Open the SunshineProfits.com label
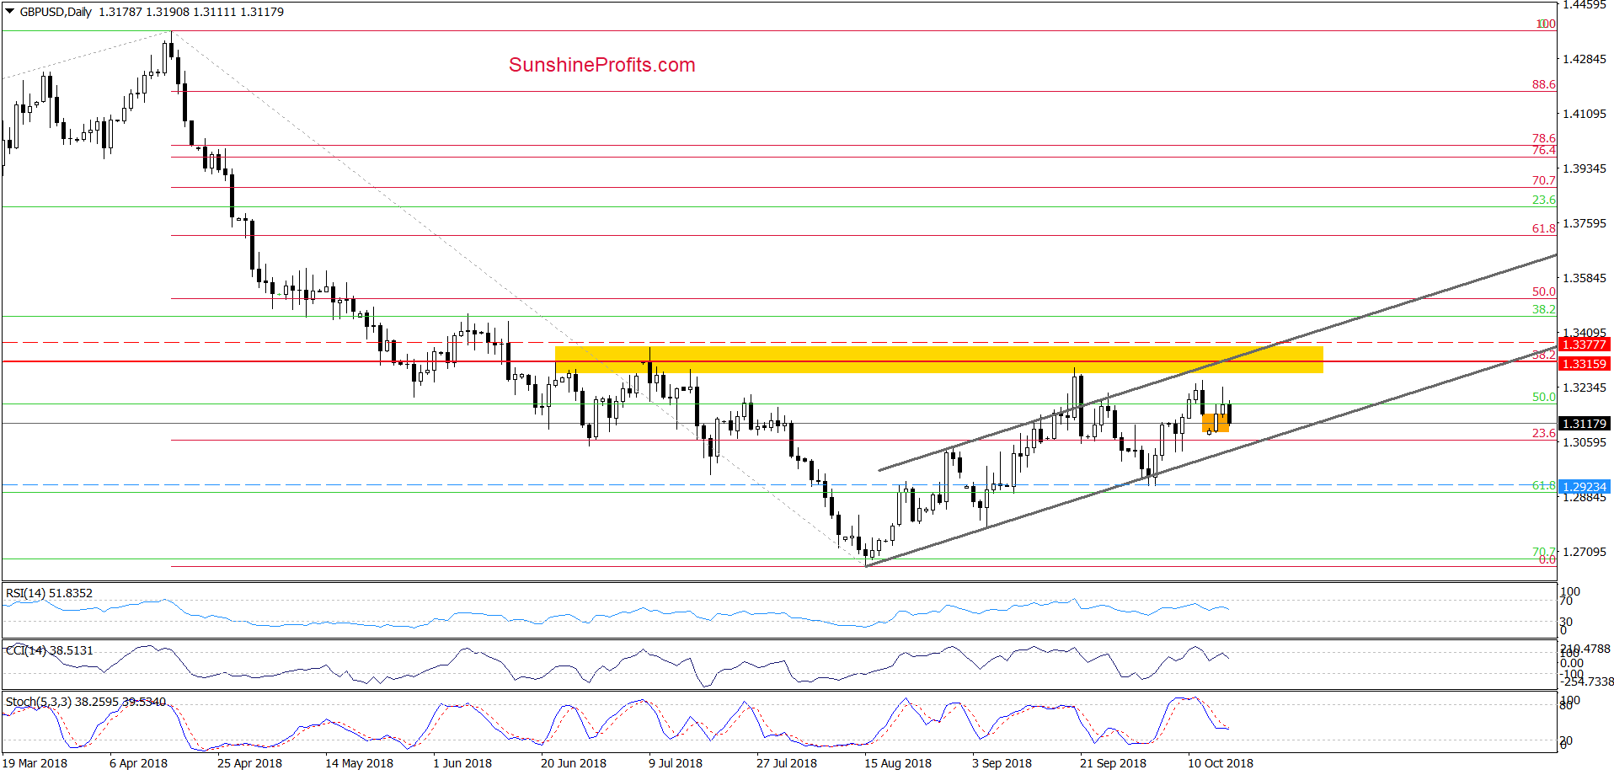Screen dimensions: 1614x775 pyautogui.click(x=602, y=65)
